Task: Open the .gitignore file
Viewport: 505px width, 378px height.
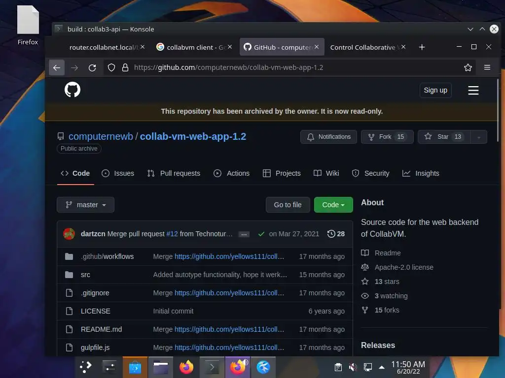Action: pos(95,293)
